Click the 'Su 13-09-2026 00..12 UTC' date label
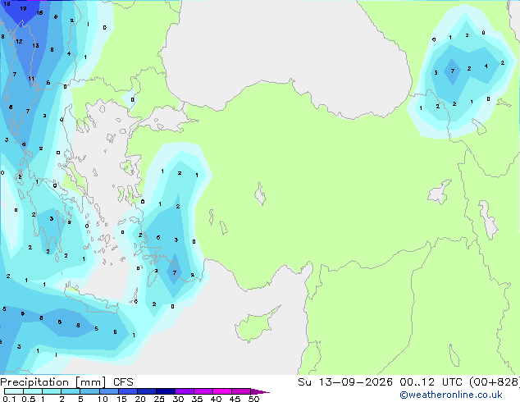The image size is (520, 402). [382, 381]
